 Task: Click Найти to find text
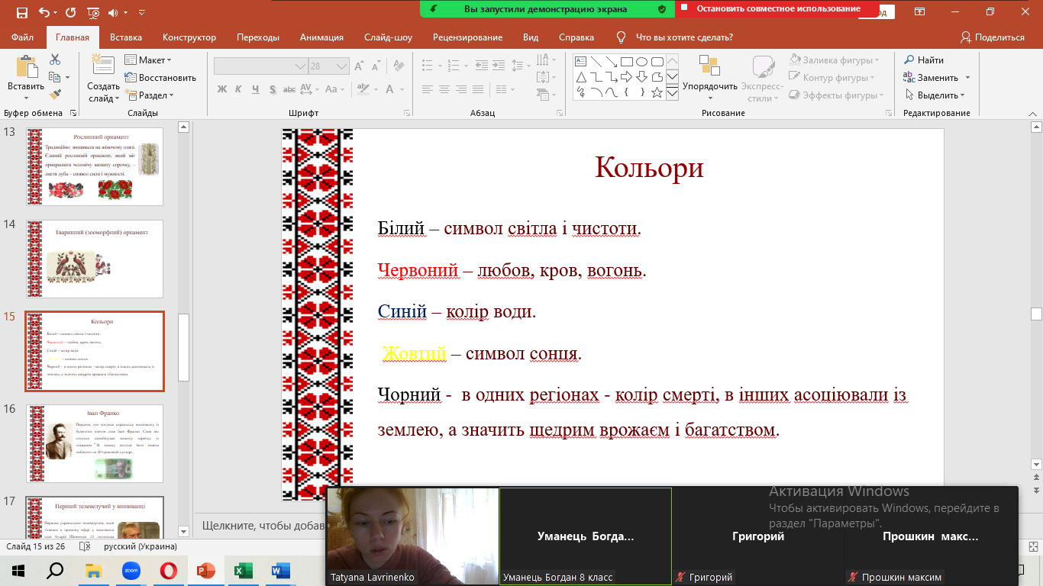click(925, 60)
